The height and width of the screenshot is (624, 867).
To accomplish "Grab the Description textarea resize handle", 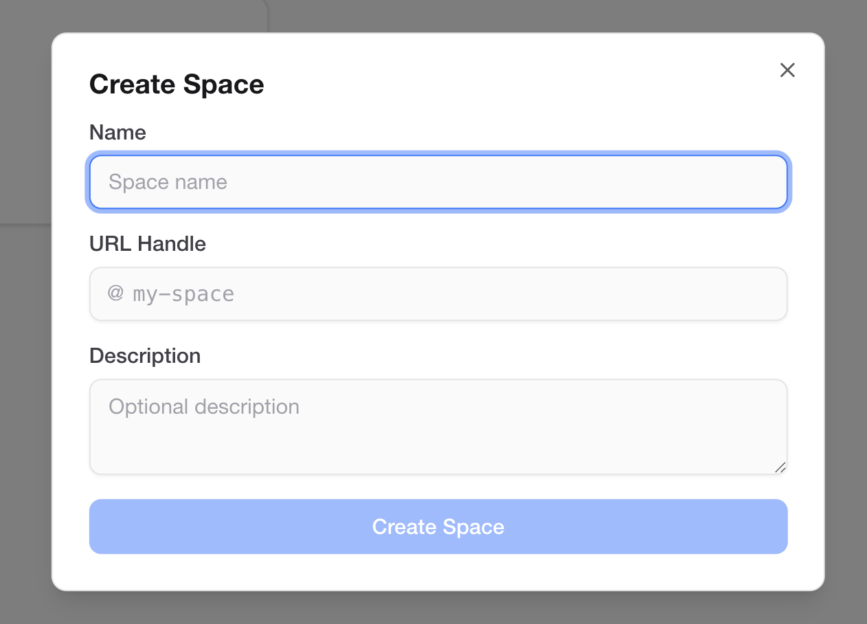I will [780, 467].
